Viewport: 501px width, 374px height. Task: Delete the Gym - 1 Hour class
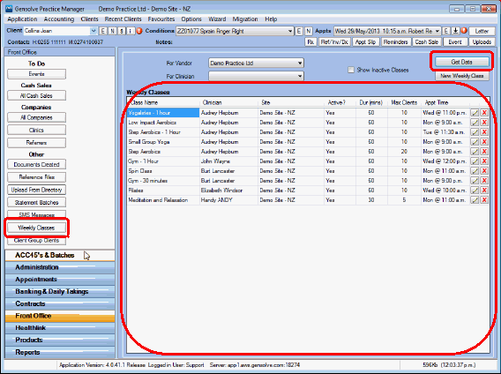point(484,161)
